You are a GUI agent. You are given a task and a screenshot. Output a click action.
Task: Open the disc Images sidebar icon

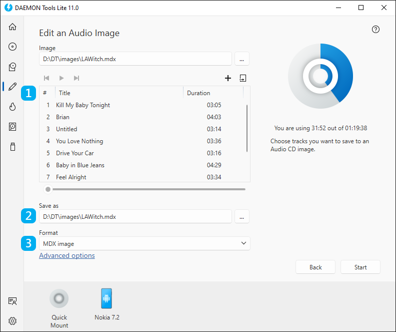click(12, 47)
